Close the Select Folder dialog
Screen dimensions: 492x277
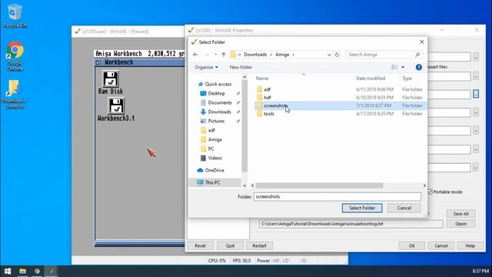tap(422, 42)
